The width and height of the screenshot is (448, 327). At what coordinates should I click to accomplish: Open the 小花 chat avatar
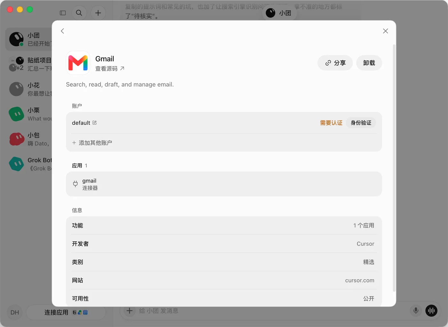(16, 89)
